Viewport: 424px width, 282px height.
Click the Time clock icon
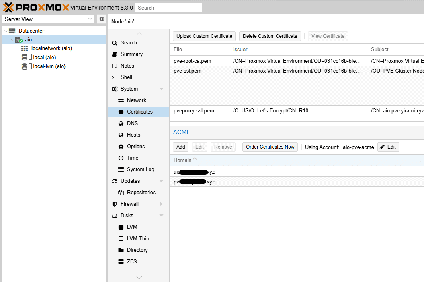[121, 158]
